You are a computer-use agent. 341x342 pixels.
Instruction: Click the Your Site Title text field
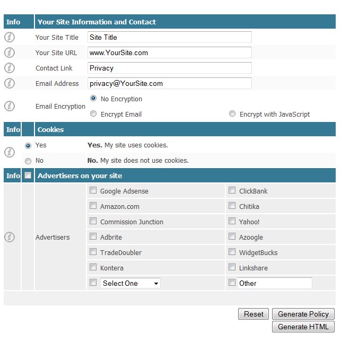point(169,37)
